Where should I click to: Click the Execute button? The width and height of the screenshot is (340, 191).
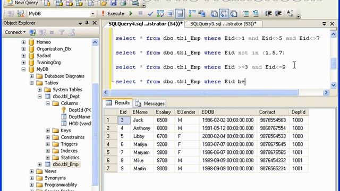(x=113, y=14)
